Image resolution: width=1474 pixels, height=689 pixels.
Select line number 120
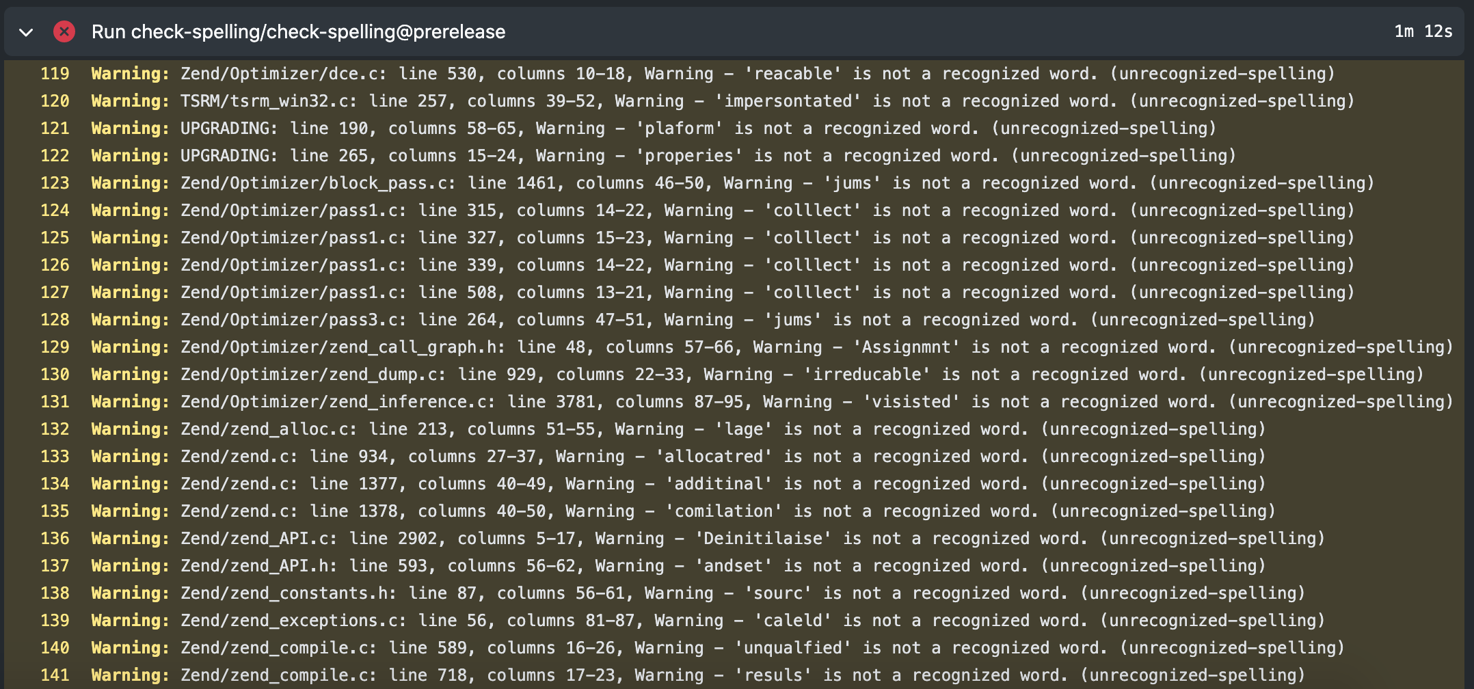[55, 100]
